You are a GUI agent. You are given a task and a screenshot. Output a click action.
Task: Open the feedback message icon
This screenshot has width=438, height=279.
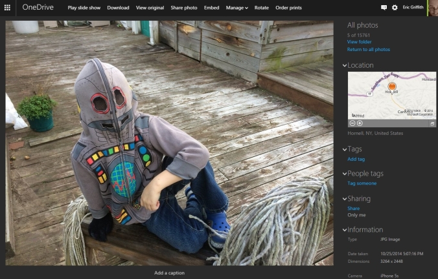click(384, 8)
